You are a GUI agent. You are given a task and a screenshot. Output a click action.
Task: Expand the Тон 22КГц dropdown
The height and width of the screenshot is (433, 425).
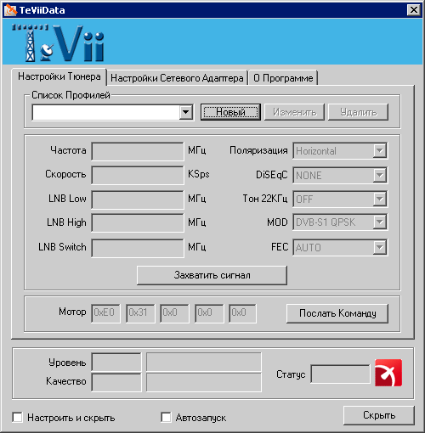pos(380,199)
